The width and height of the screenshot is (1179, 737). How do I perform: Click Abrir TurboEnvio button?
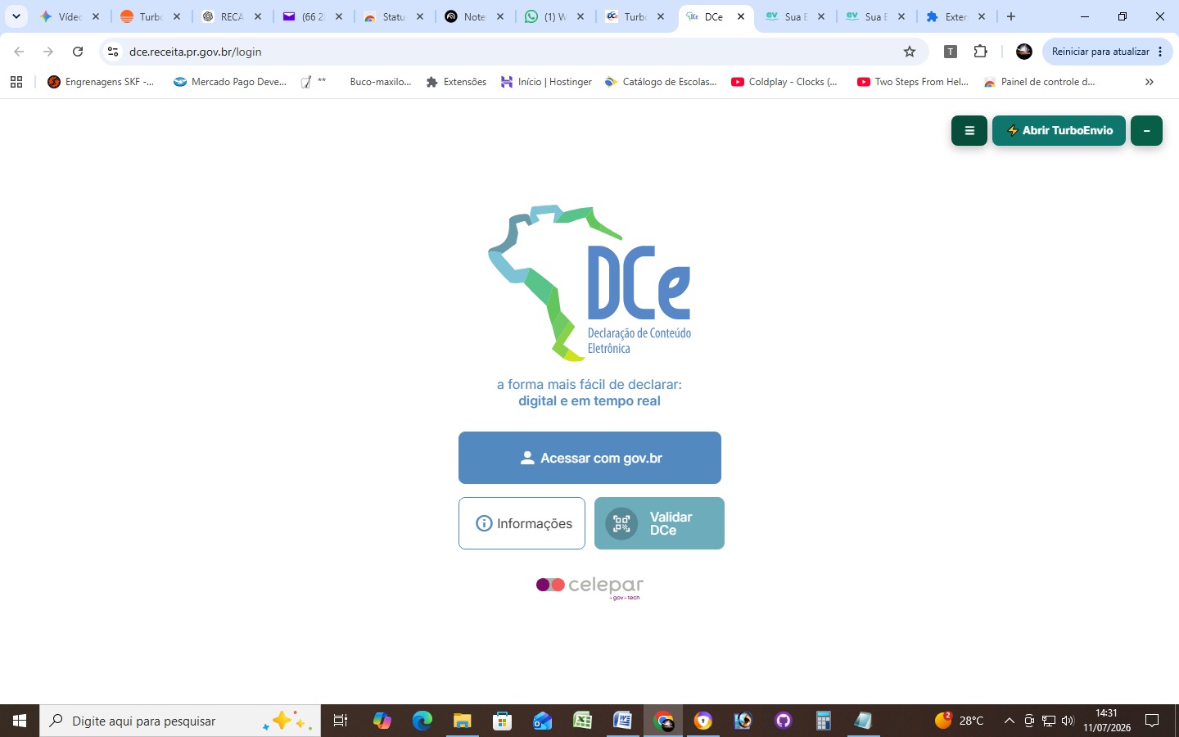(1059, 130)
